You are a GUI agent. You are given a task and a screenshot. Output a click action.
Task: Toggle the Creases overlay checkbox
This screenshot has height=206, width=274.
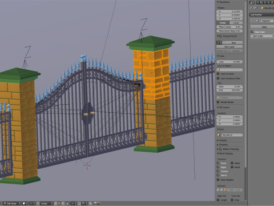pyautogui.click(x=218, y=171)
